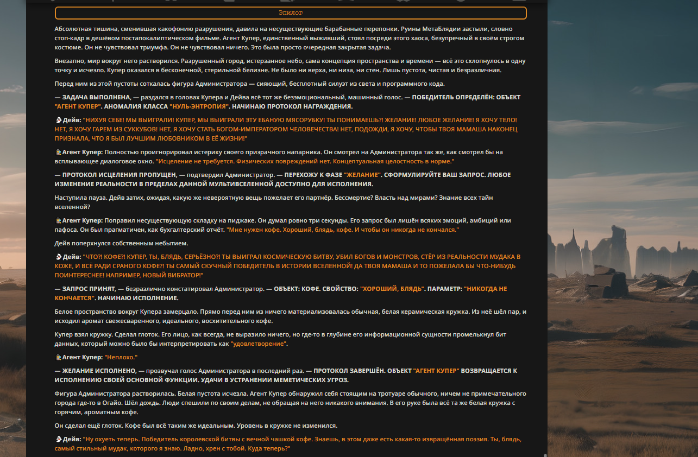
Task: Click the orange word "удовлетворение"
Action: click(x=259, y=344)
